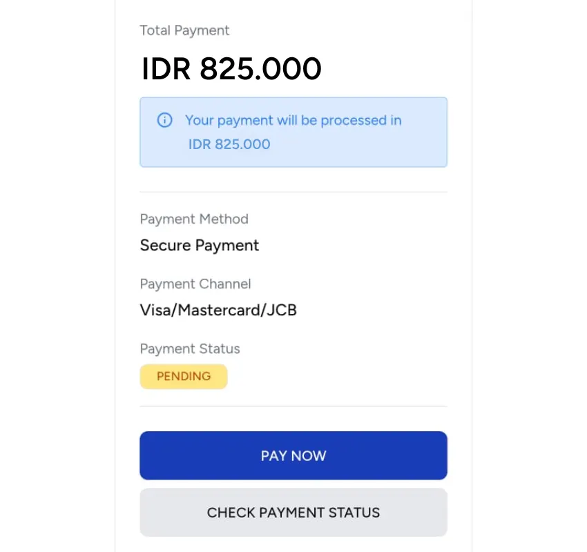Screen dimensions: 587x552
Task: Select the Secure Payment value text
Action: click(200, 245)
